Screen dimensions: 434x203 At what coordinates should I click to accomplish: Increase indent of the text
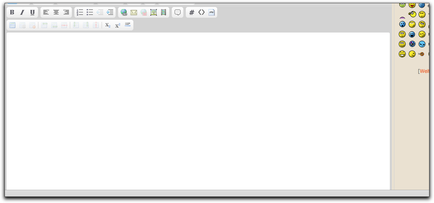[x=110, y=12]
